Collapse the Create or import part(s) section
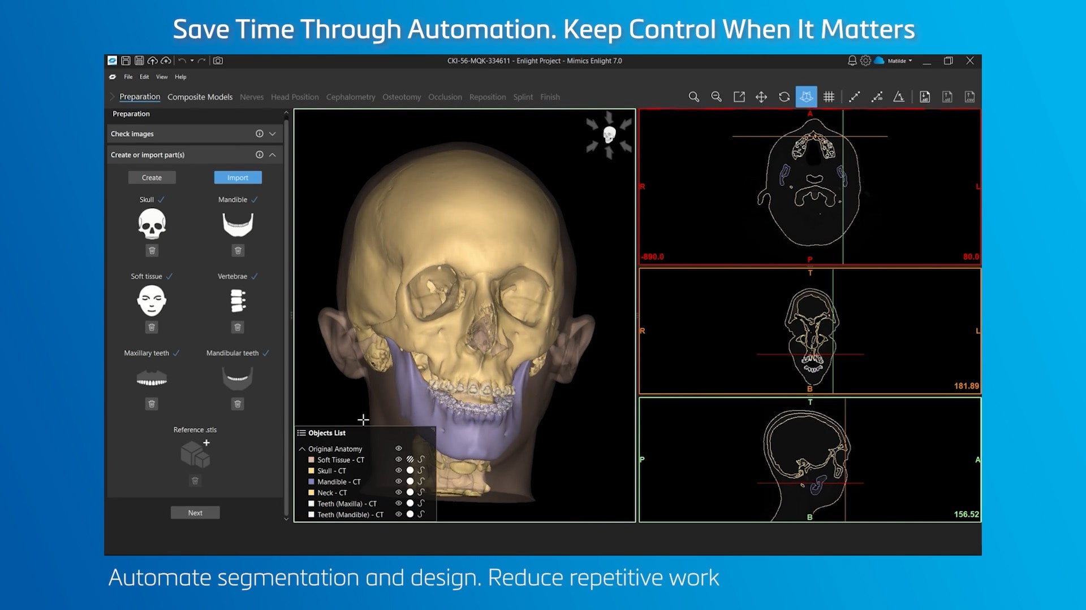The image size is (1086, 610). pos(273,155)
